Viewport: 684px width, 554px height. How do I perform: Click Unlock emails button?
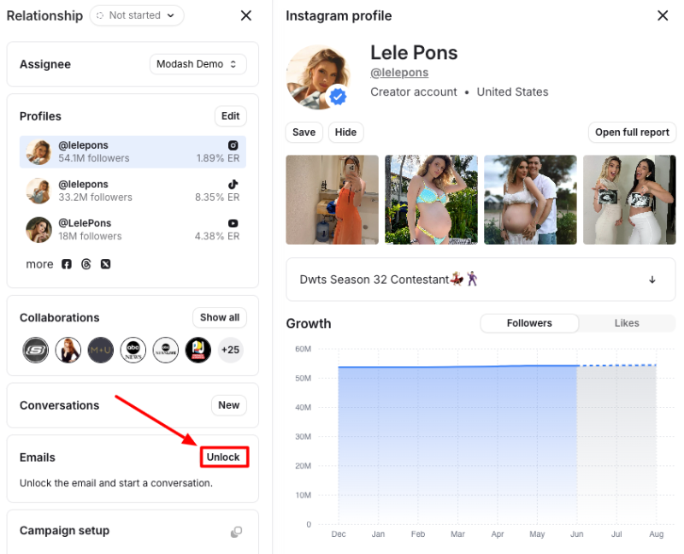click(x=224, y=457)
